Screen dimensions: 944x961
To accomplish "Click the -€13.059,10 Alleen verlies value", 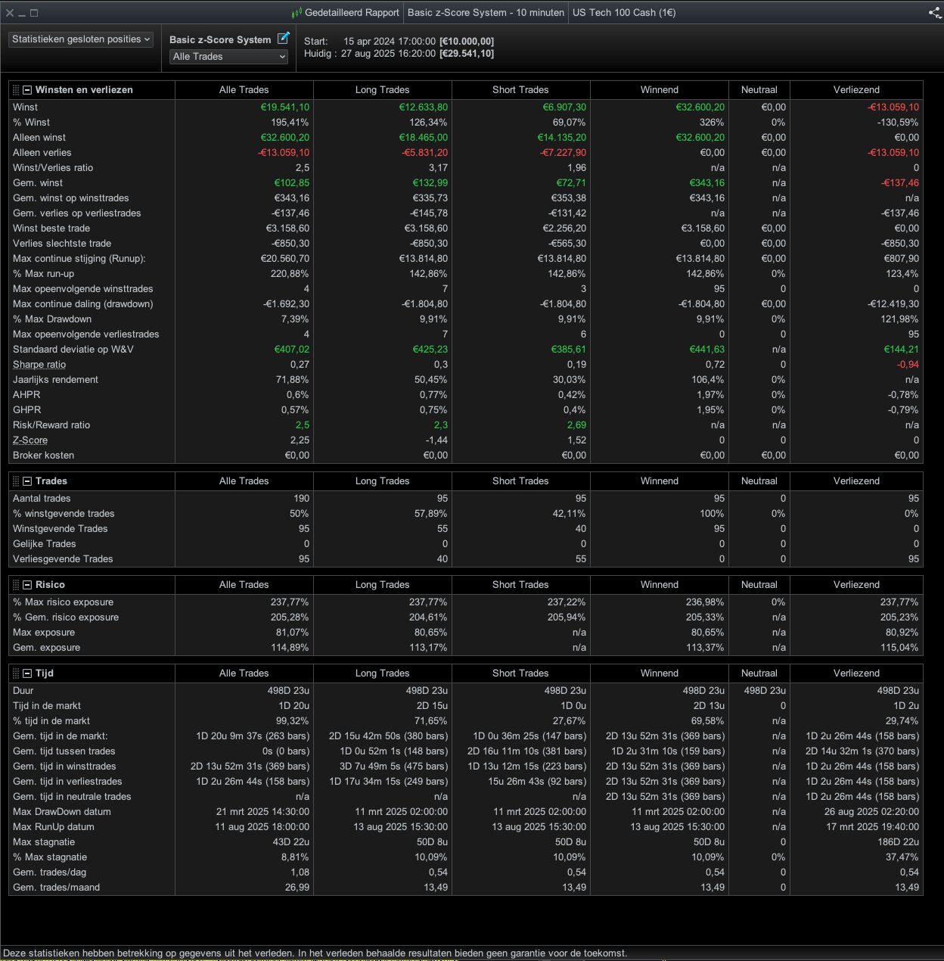I will 284,153.
